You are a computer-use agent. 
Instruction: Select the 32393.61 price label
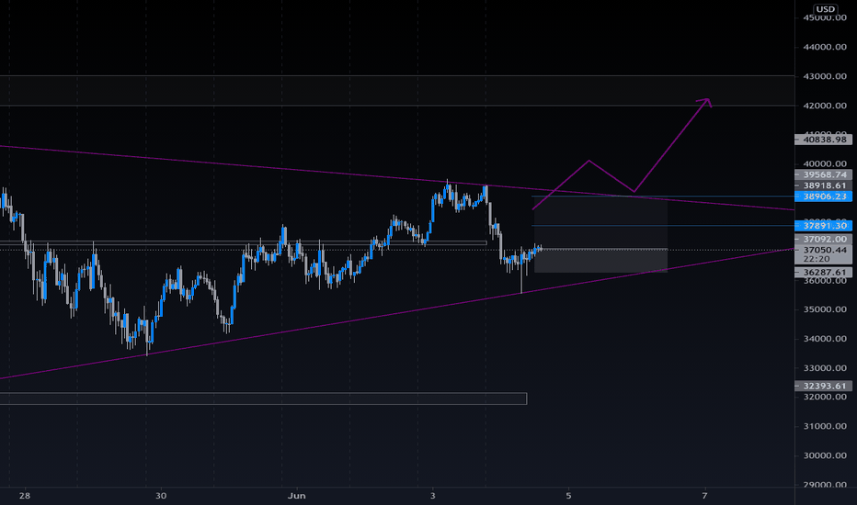(x=823, y=386)
